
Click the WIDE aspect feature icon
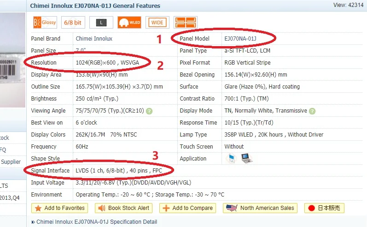(157, 22)
